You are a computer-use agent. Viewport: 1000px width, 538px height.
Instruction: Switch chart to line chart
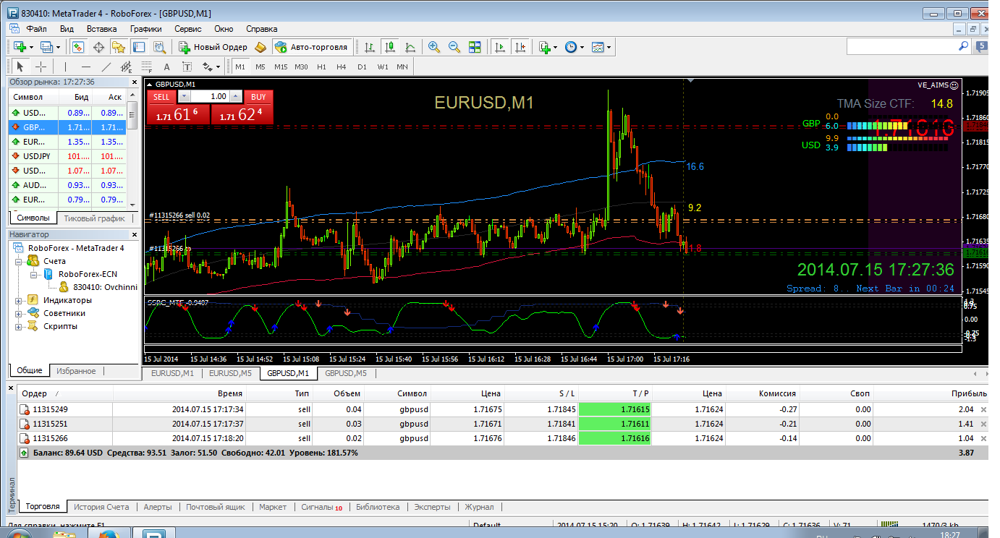(410, 47)
